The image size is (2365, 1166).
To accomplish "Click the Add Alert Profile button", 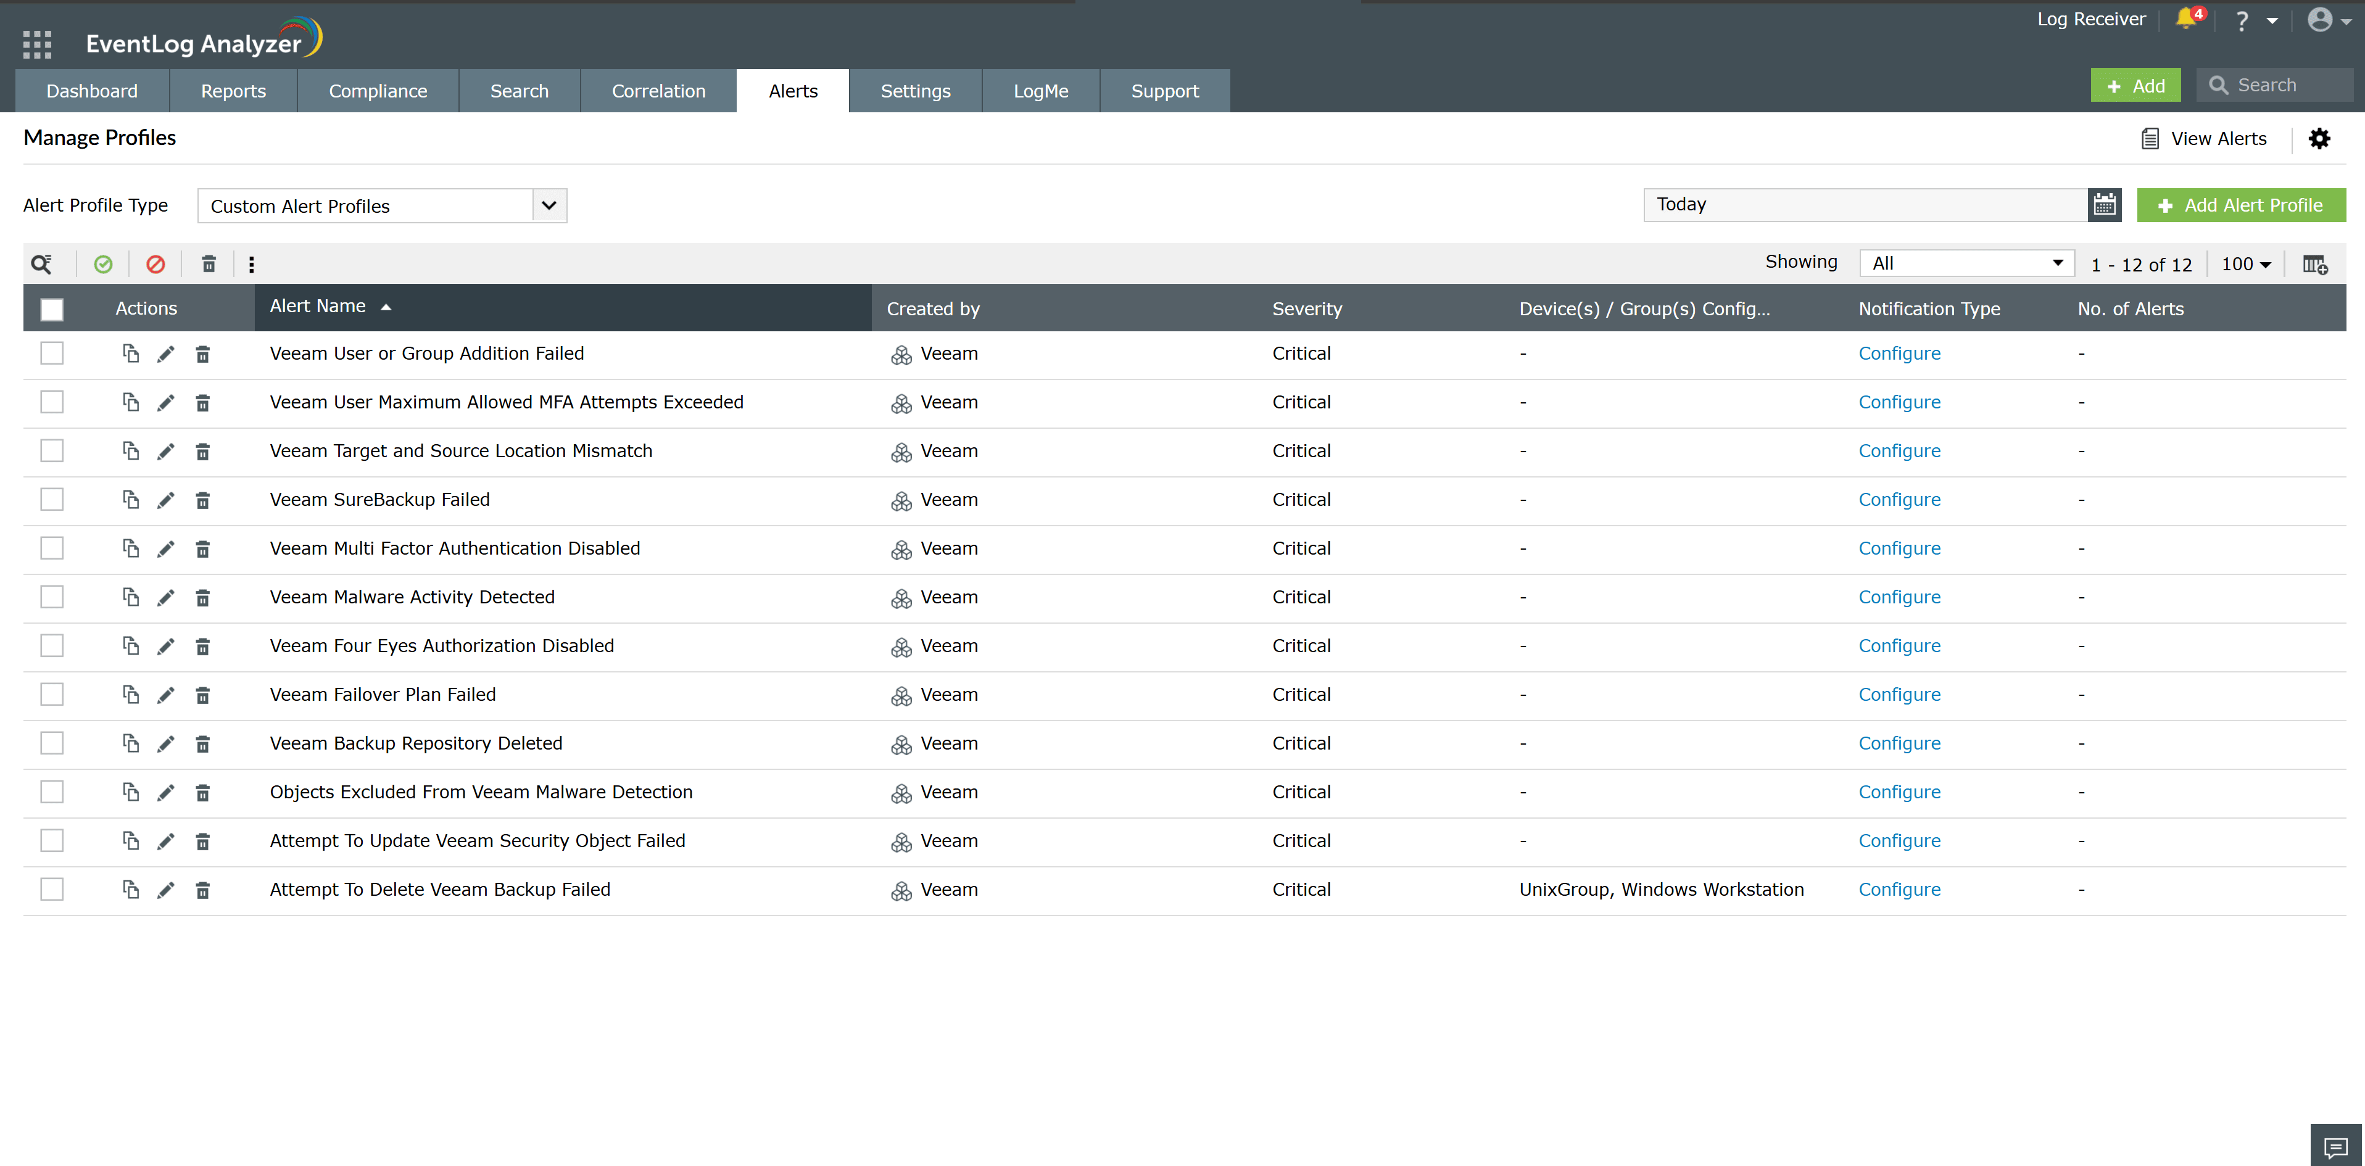I will click(2240, 205).
